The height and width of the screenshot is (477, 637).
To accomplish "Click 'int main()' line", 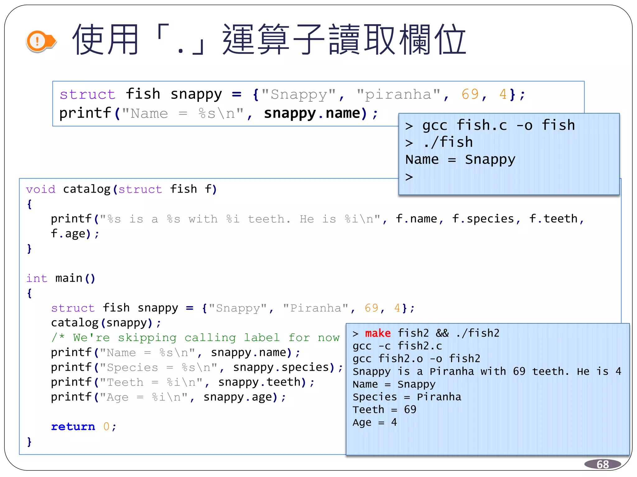I will [61, 278].
